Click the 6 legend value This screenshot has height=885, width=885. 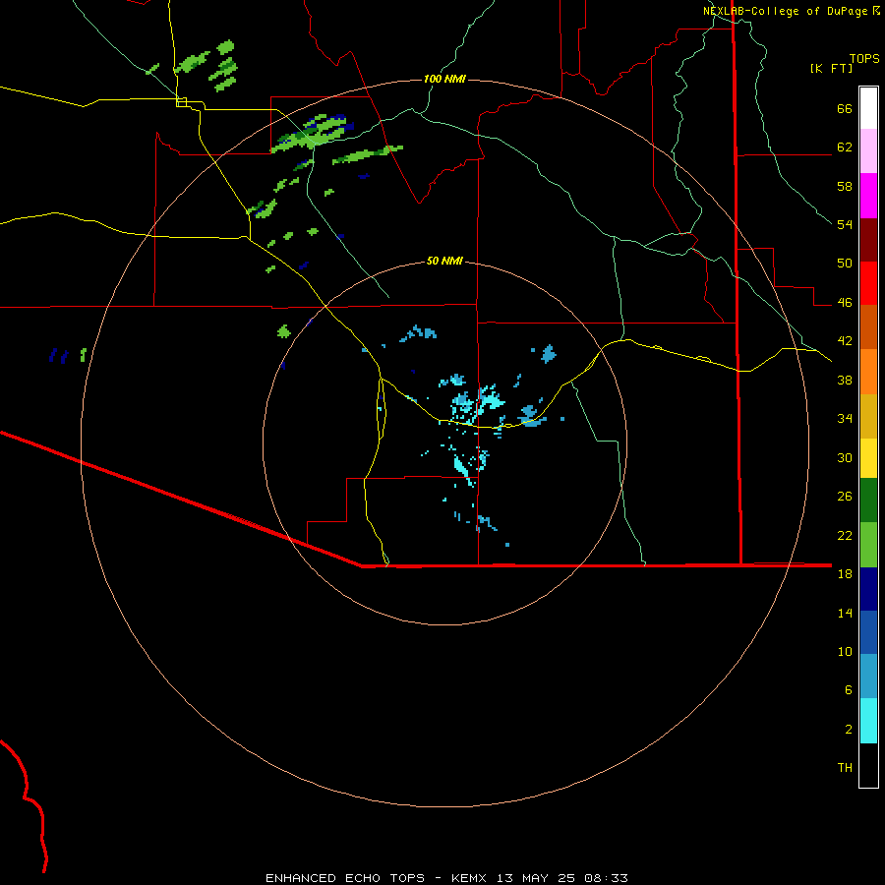click(849, 690)
